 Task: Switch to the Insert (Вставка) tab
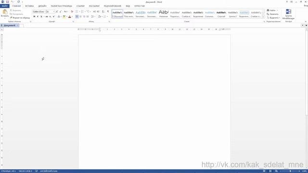[x=29, y=6]
